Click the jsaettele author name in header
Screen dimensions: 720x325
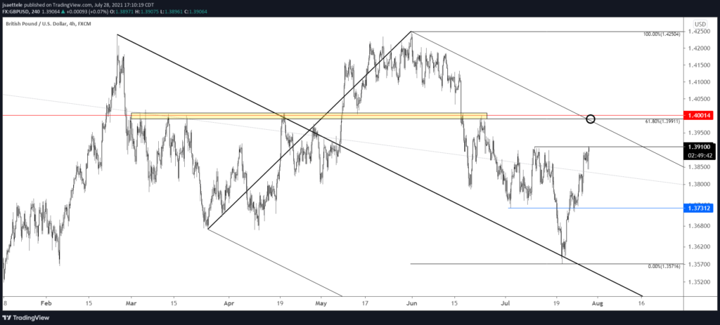13,5
